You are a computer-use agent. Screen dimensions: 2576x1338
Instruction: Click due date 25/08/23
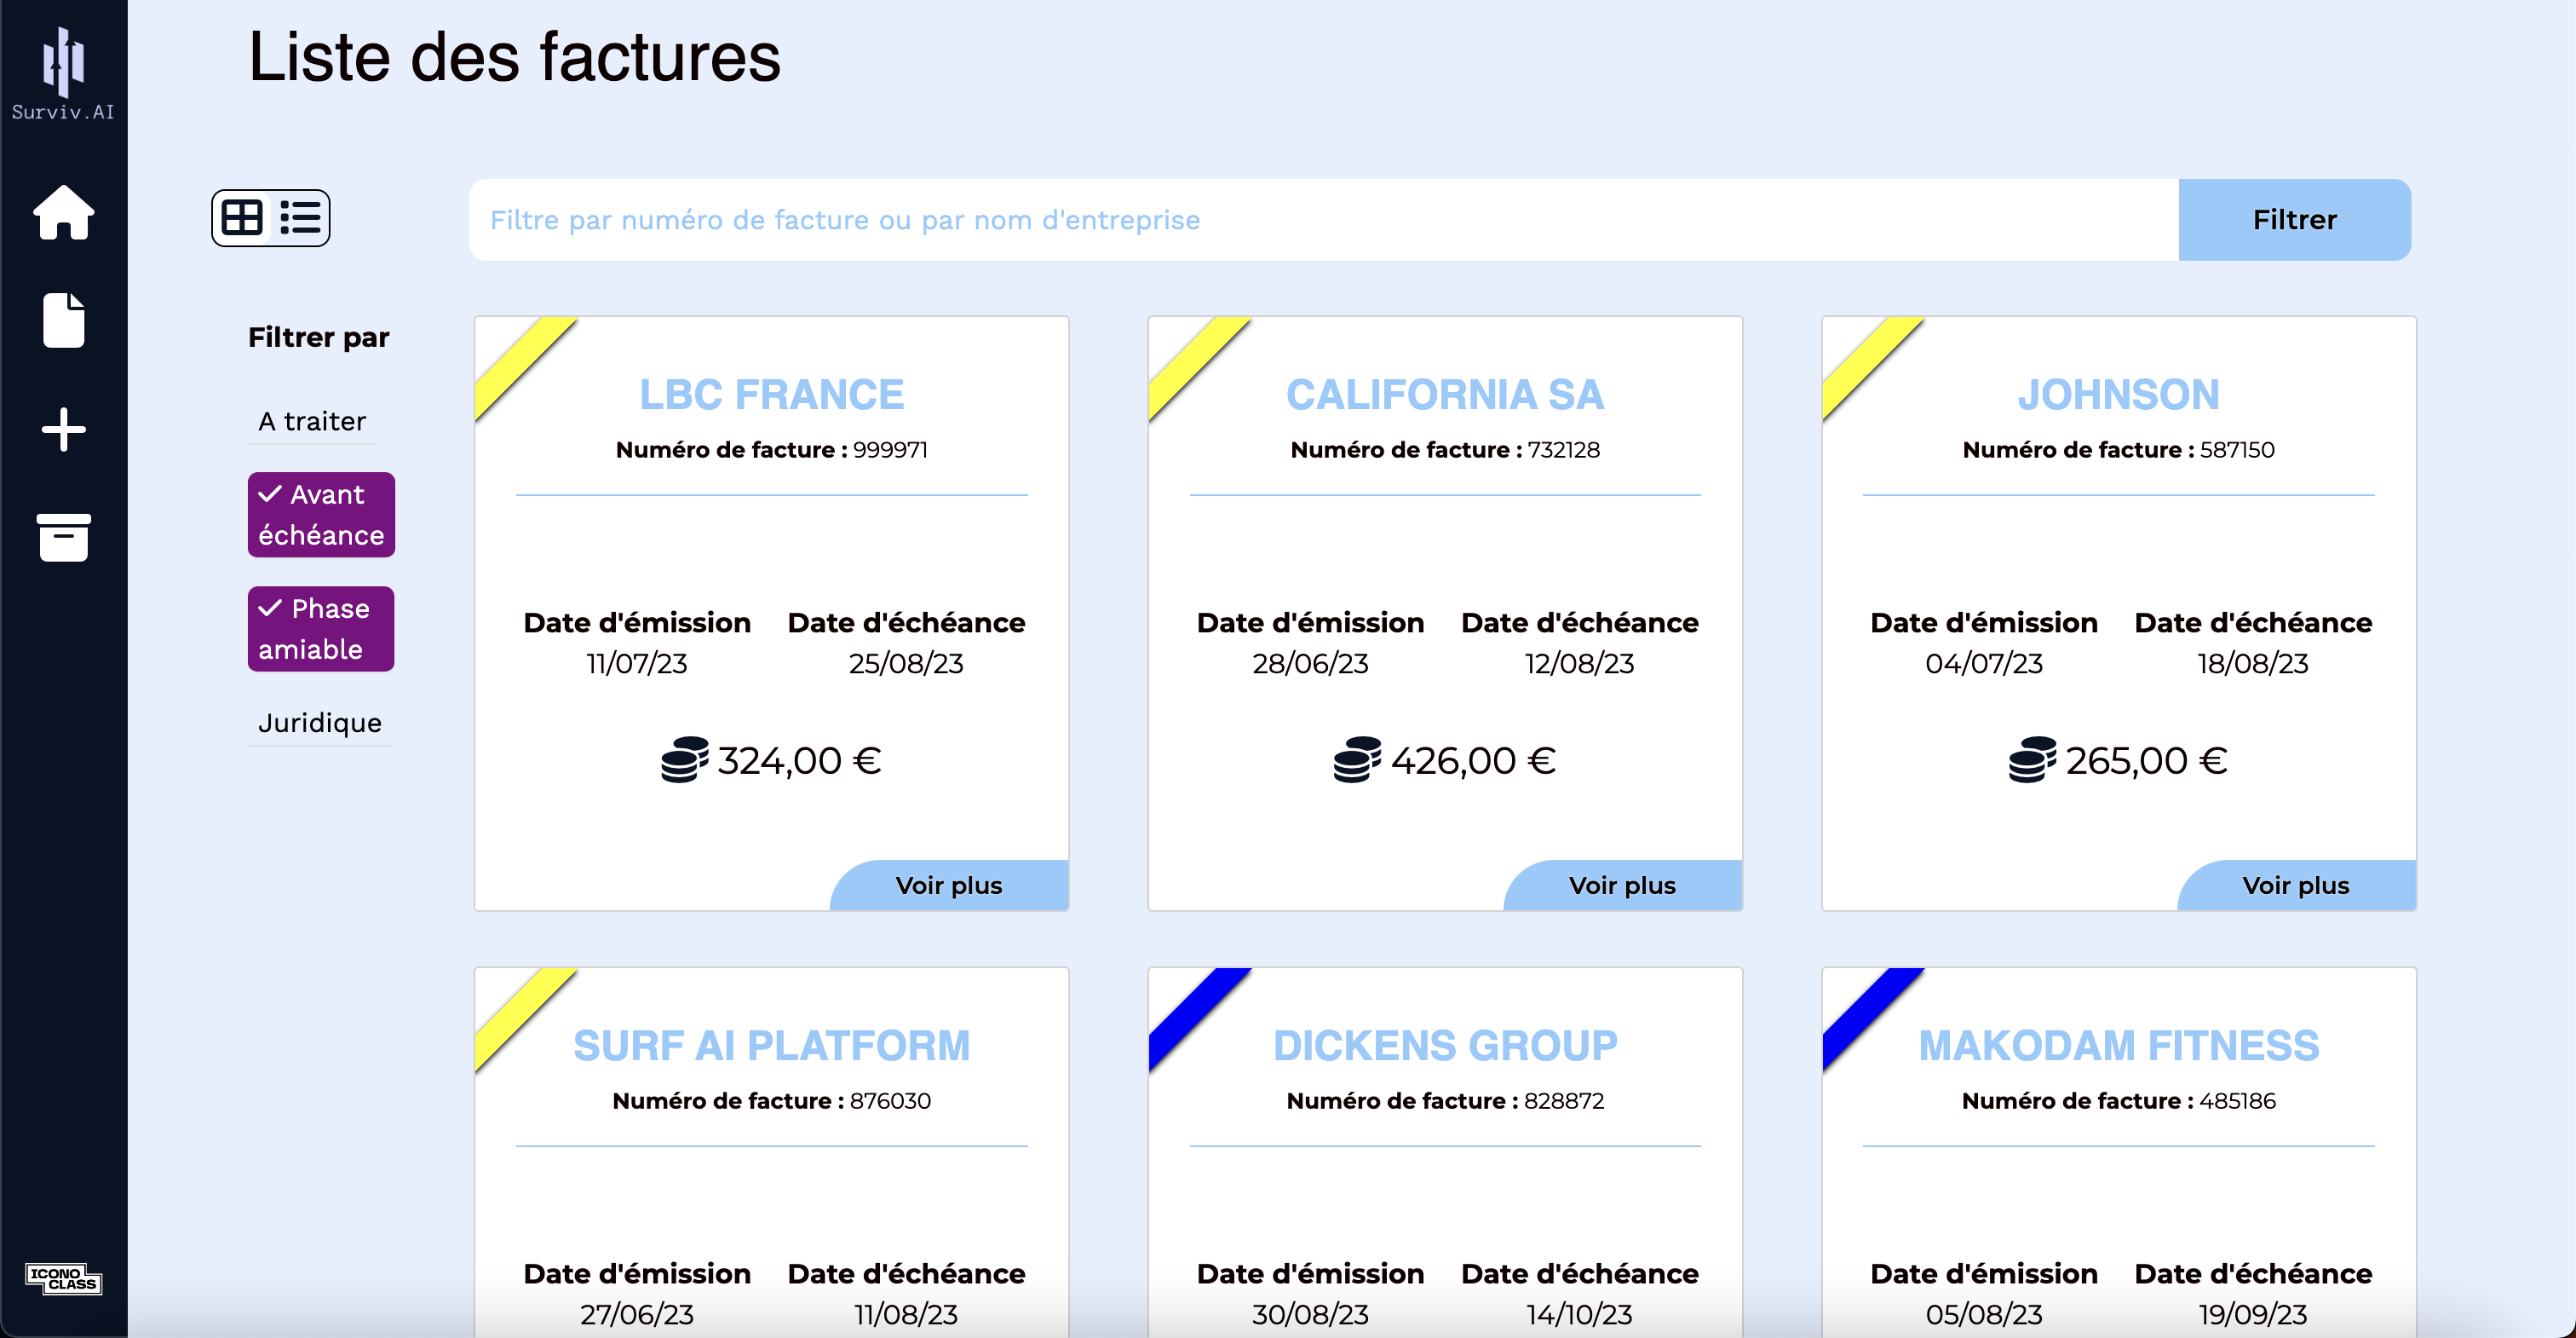pos(906,664)
